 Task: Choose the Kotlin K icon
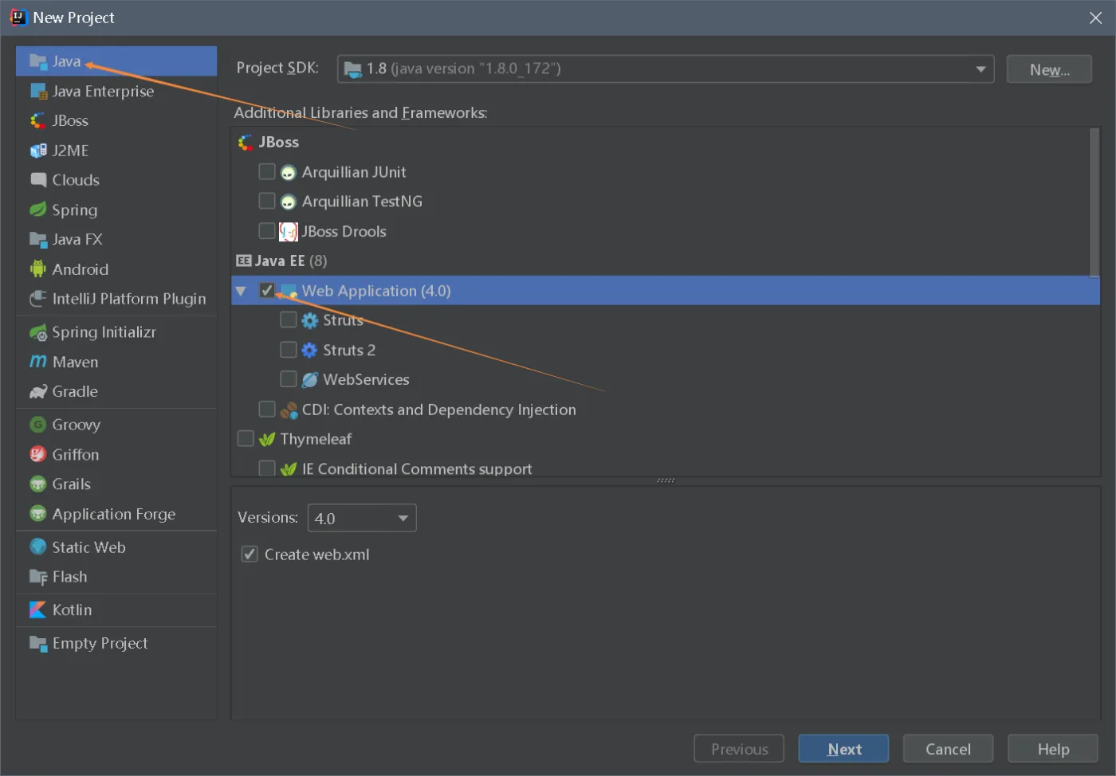pos(37,609)
